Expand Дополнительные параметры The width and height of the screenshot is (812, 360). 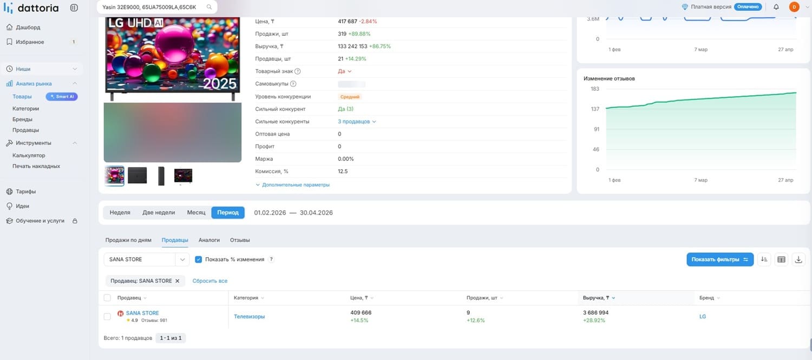(x=293, y=185)
